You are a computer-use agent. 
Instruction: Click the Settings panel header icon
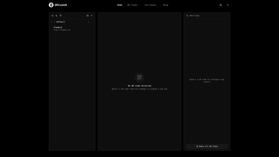tap(187, 16)
